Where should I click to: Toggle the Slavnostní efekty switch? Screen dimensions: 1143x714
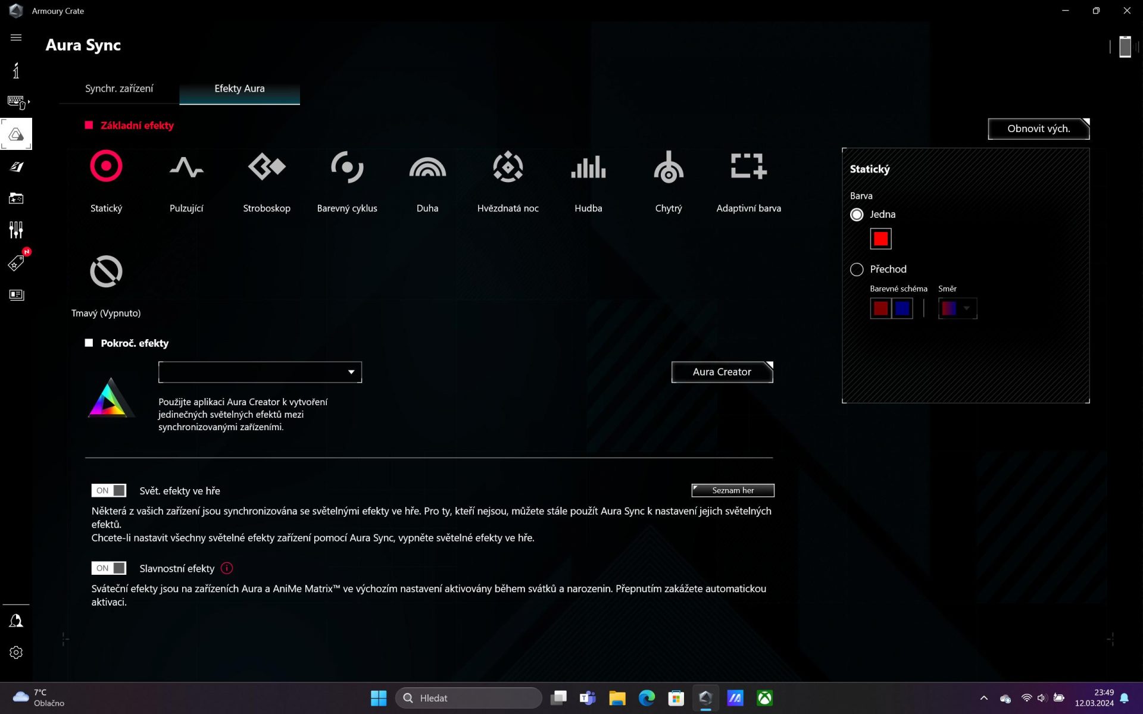tap(109, 568)
